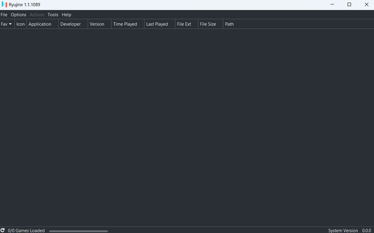
Task: Click the Ryujinx logo in title bar
Action: [4, 5]
